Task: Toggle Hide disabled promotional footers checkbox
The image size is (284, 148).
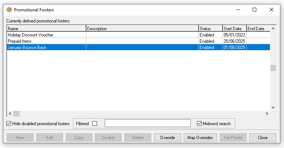Action: 9,124
